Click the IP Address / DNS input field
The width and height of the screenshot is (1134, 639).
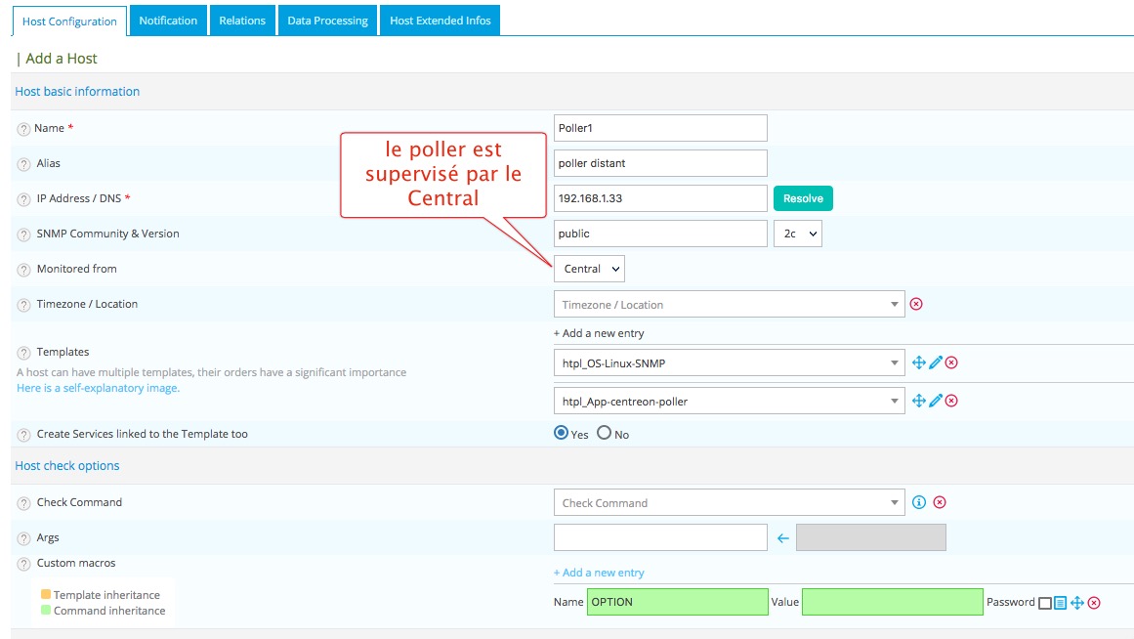click(x=659, y=198)
